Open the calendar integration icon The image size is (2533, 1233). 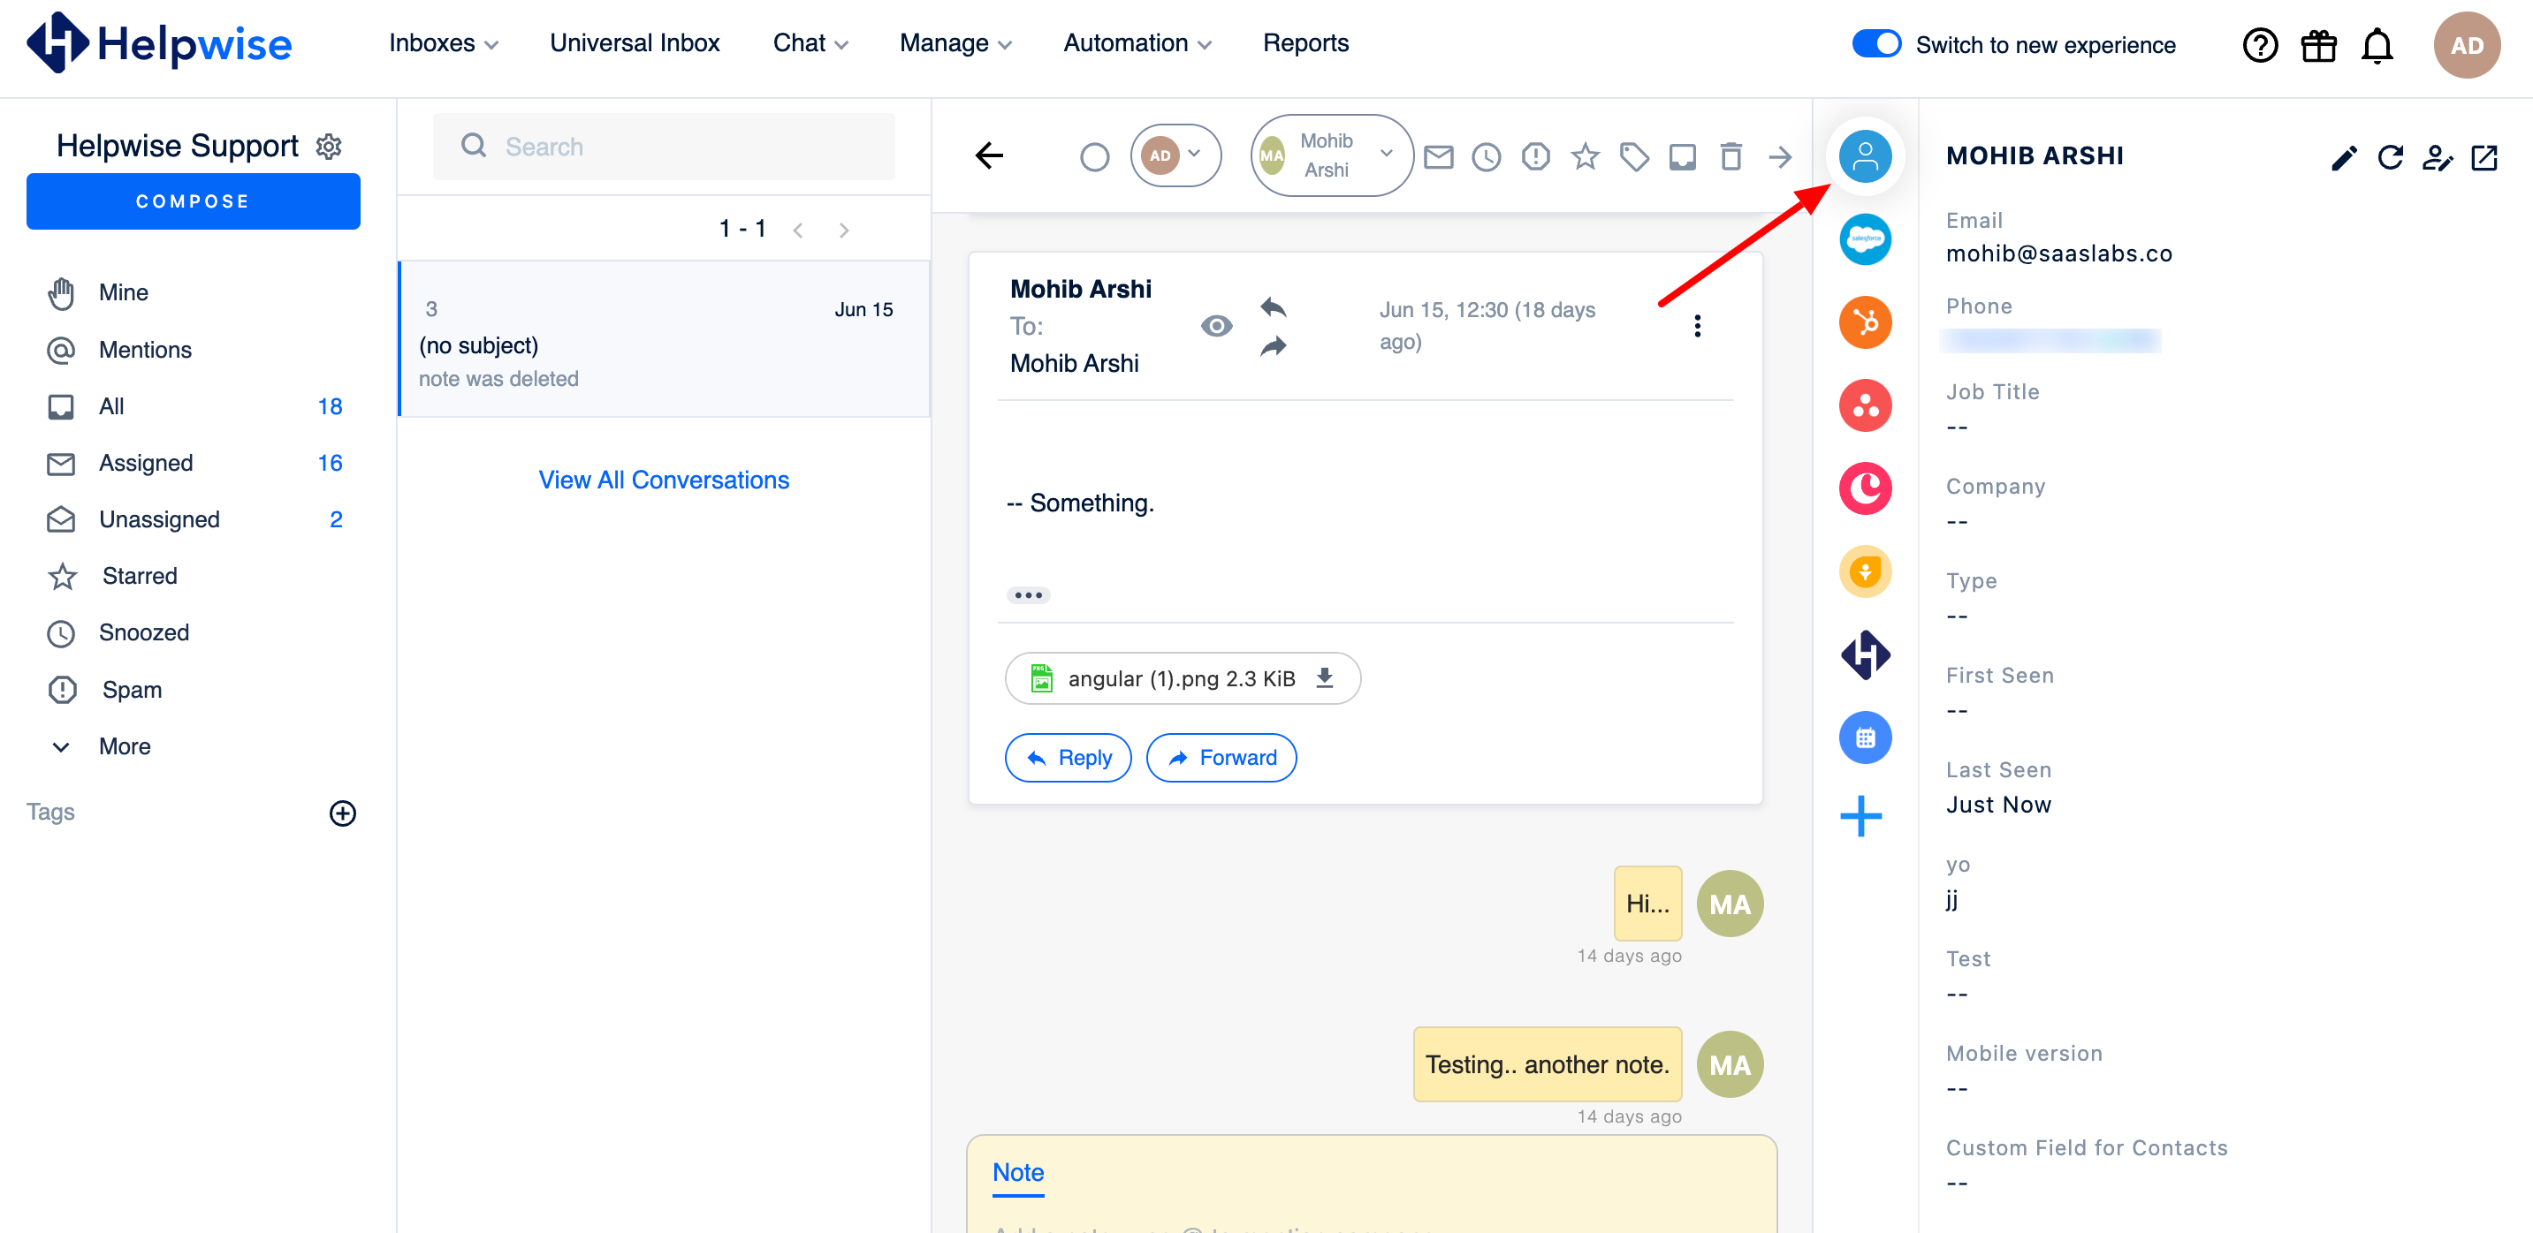coord(1864,738)
